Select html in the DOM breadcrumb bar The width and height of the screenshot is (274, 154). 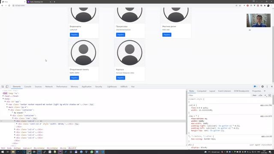click(x=3, y=148)
